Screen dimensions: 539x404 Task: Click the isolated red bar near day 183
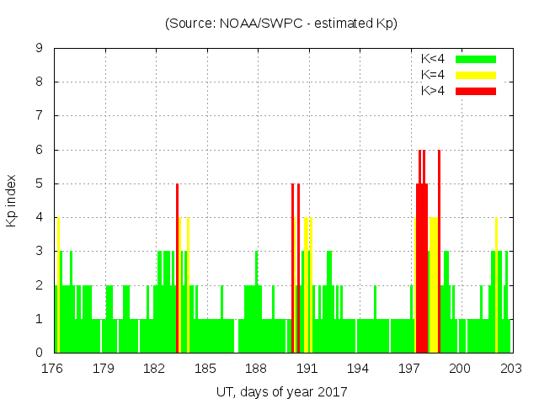tap(177, 269)
